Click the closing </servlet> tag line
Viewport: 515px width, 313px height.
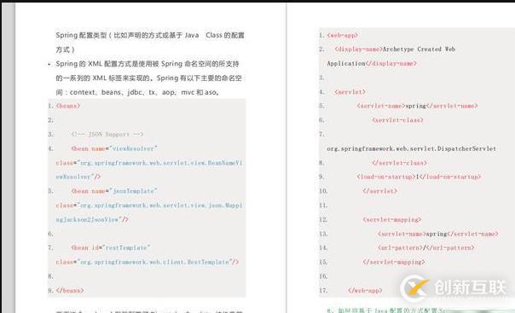pyautogui.click(x=380, y=191)
